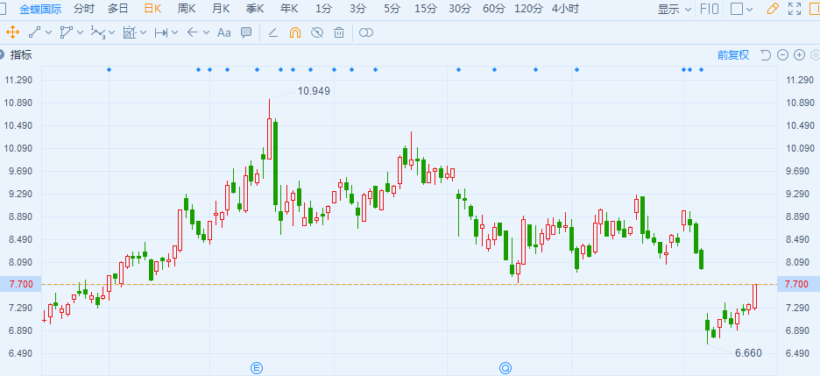Switch to the 季K quarterly tab

(x=255, y=9)
